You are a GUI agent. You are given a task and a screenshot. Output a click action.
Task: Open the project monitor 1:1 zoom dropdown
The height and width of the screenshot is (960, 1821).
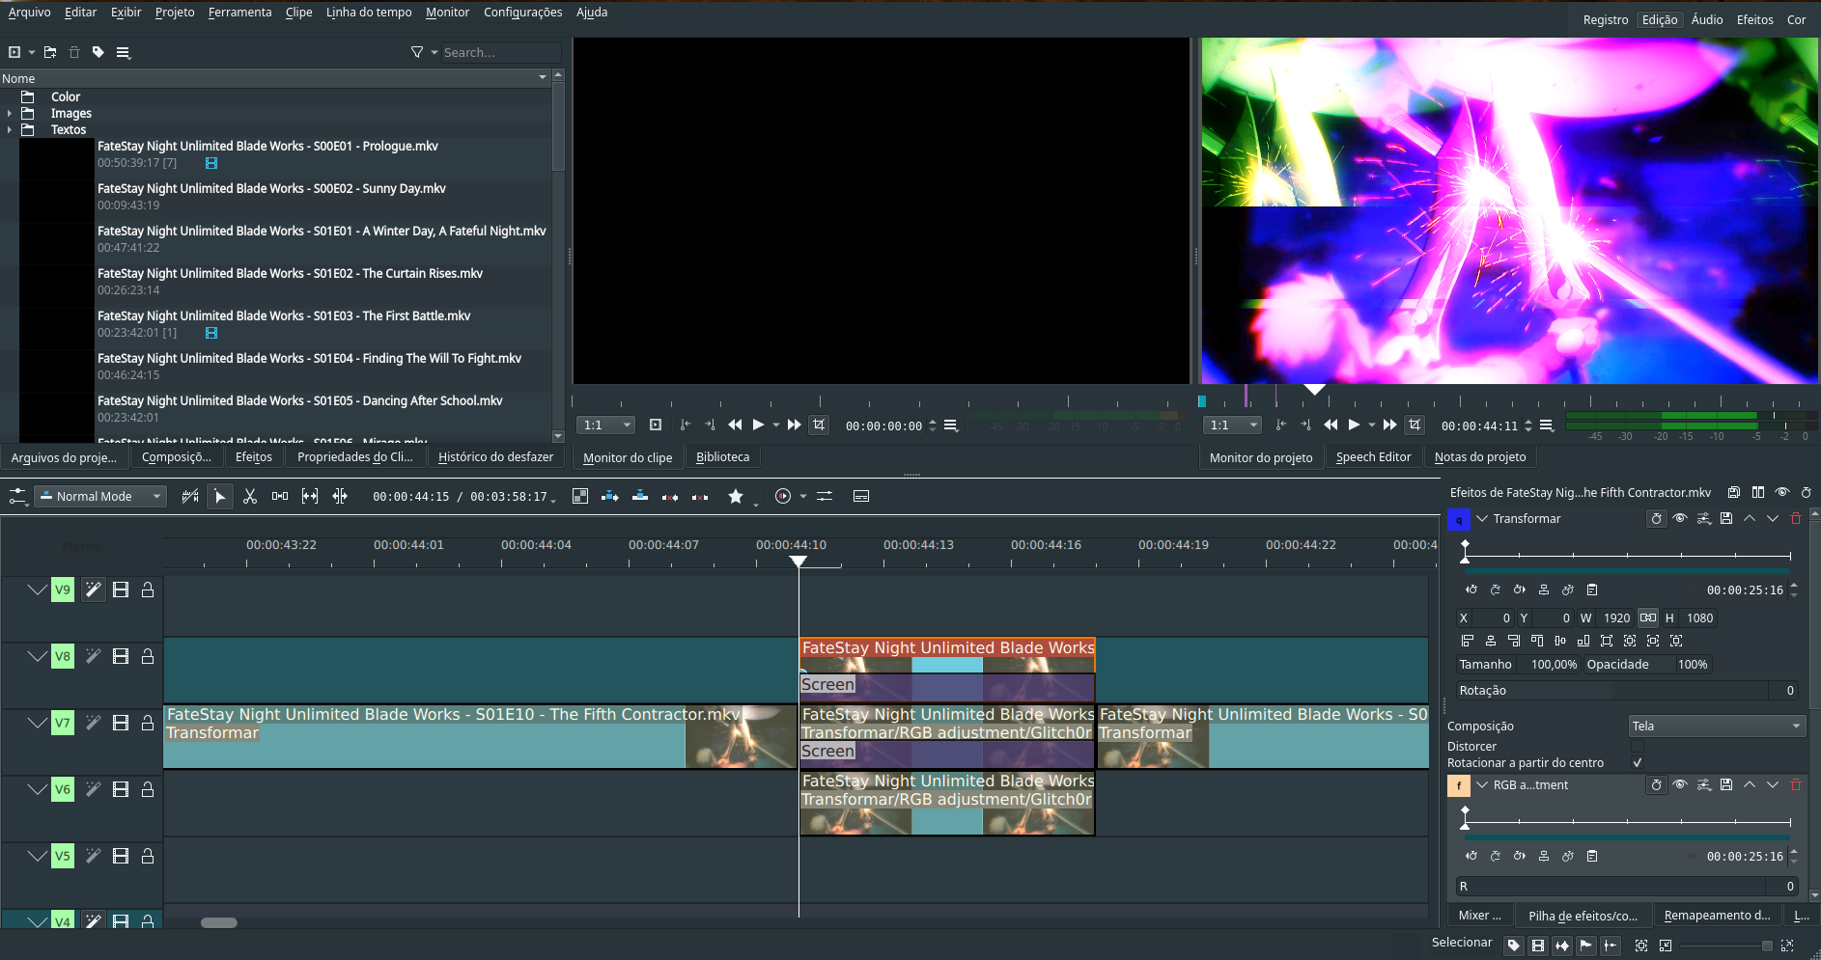(1233, 425)
